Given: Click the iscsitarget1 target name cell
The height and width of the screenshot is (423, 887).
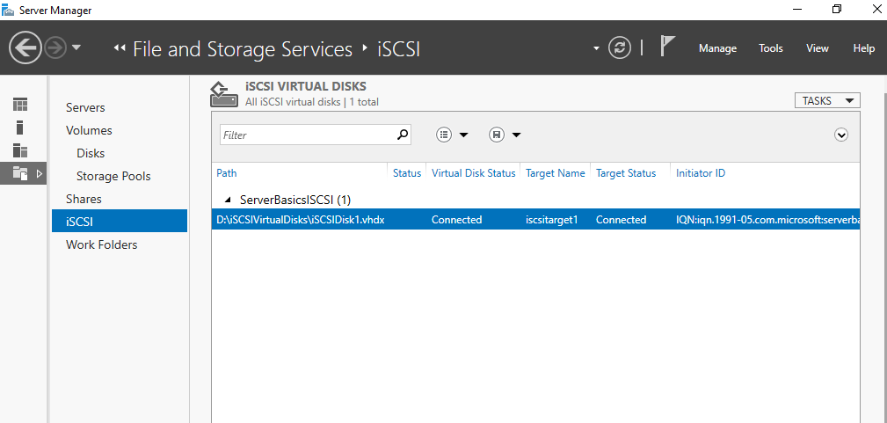Looking at the screenshot, I should [x=551, y=220].
